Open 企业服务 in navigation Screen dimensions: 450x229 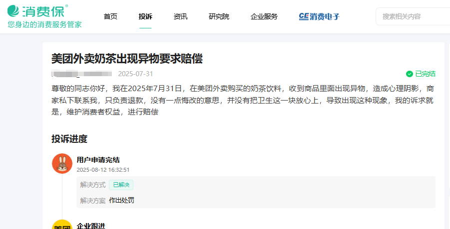[x=264, y=16]
